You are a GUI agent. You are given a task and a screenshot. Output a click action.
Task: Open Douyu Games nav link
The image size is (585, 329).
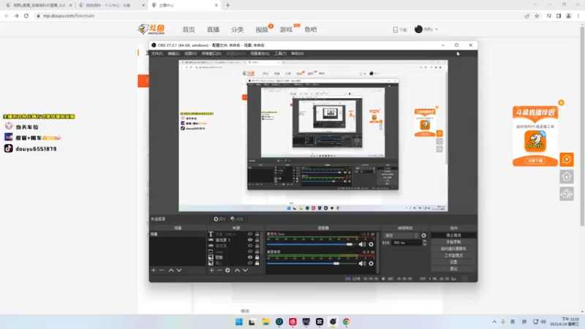[x=286, y=29]
